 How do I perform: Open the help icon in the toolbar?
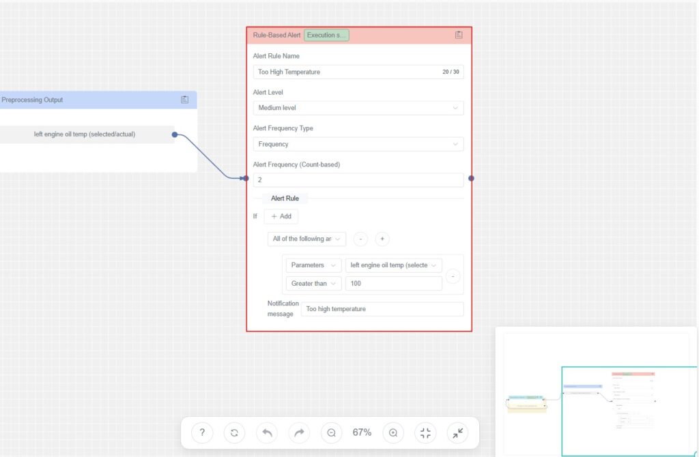click(201, 432)
